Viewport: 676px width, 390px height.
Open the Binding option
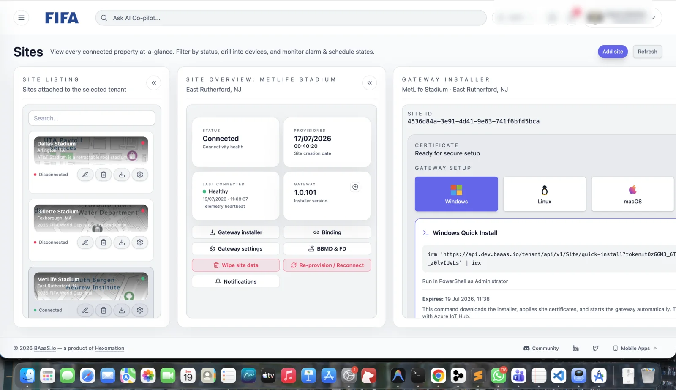[x=327, y=232]
